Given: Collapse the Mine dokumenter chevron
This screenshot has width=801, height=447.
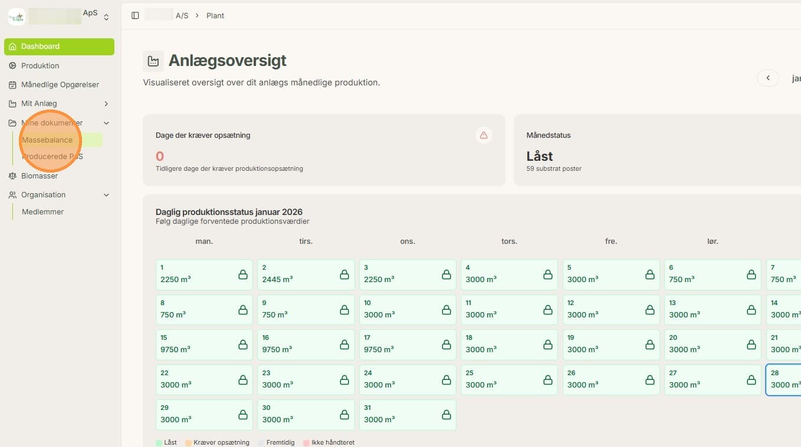Looking at the screenshot, I should (106, 123).
